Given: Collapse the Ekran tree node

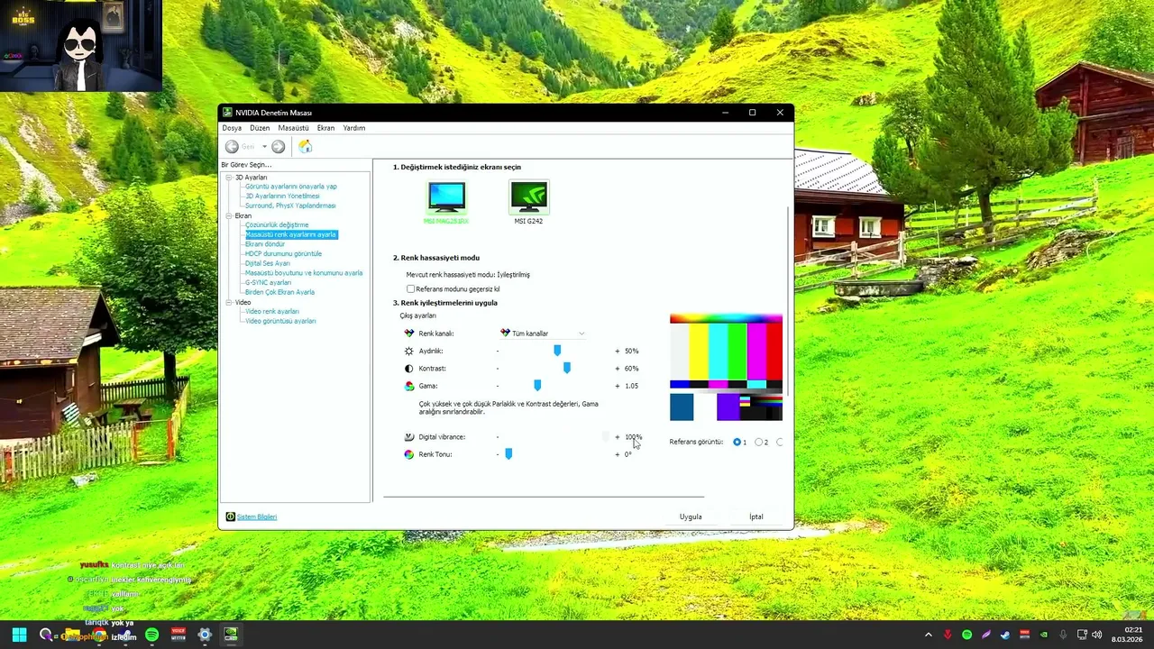Looking at the screenshot, I should (229, 216).
